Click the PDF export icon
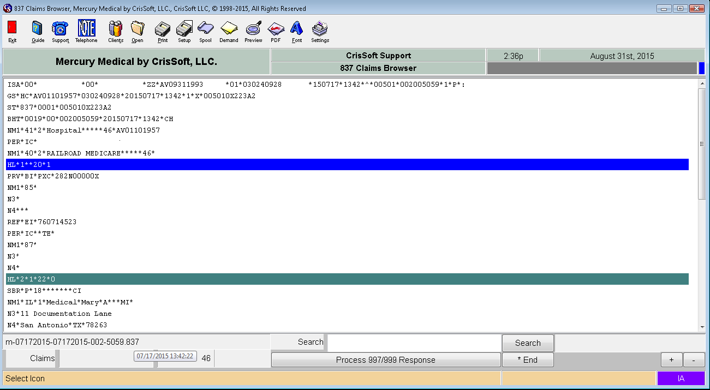The height and width of the screenshot is (390, 710). pyautogui.click(x=276, y=31)
